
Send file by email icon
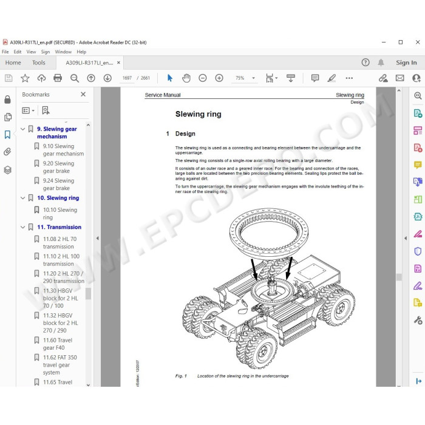pyautogui.click(x=399, y=78)
